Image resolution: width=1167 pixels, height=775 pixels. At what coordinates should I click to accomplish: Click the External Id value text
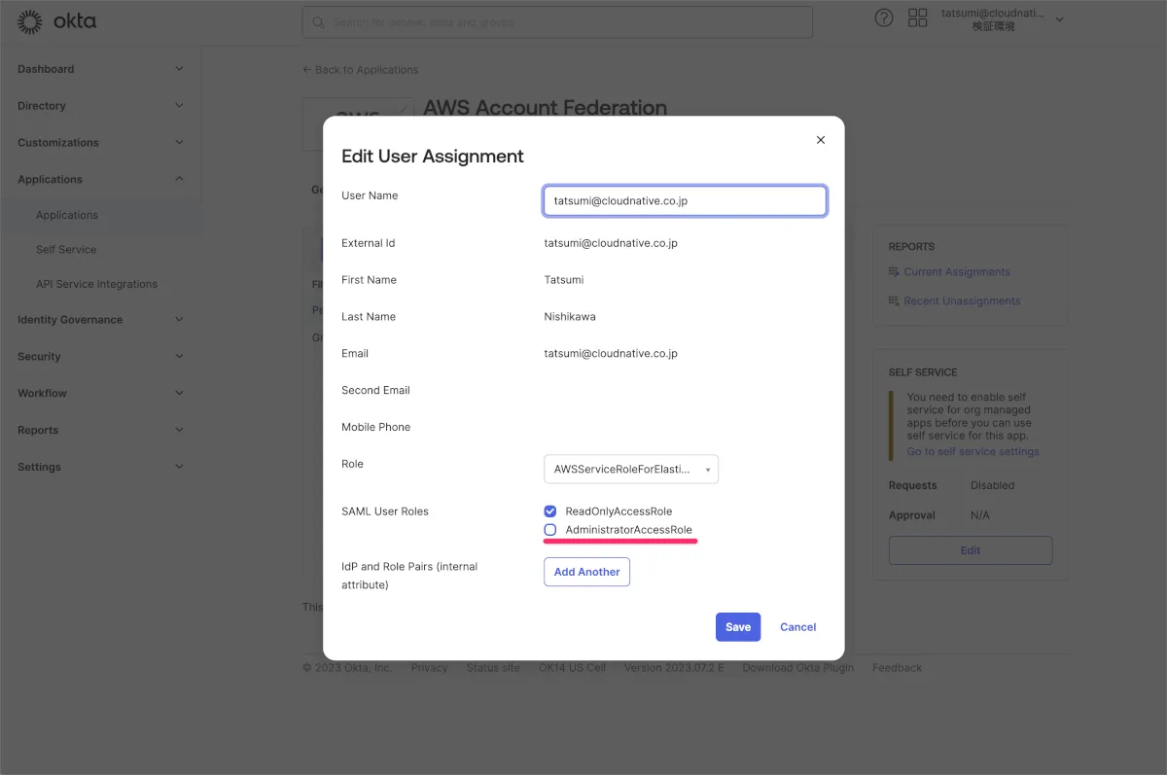click(x=611, y=243)
